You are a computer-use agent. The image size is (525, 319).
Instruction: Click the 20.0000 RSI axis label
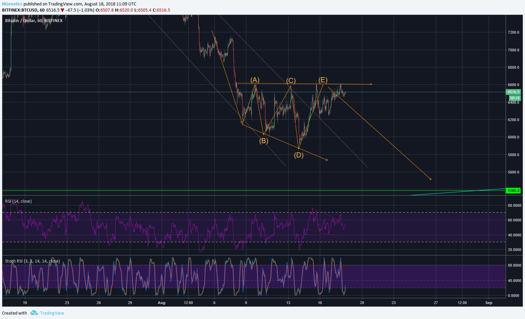coord(514,250)
